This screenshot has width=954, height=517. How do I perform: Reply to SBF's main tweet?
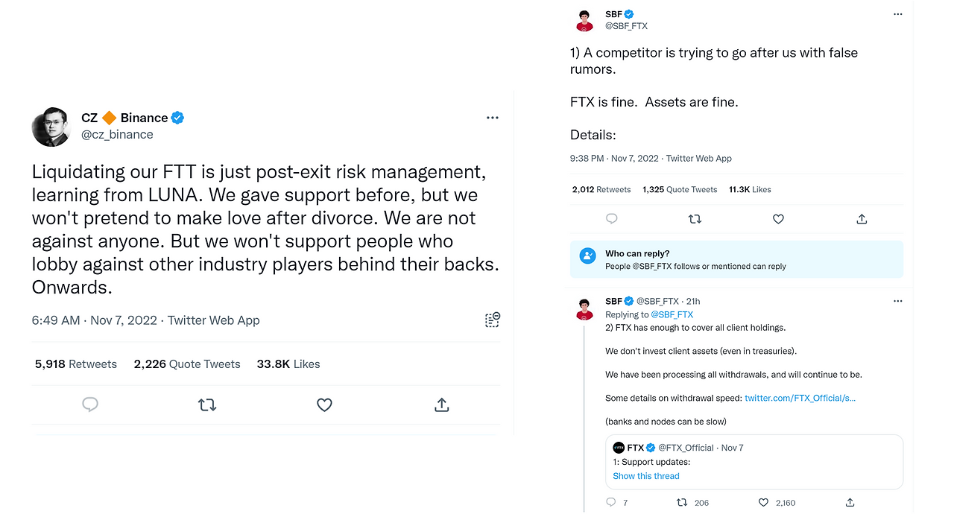point(611,219)
